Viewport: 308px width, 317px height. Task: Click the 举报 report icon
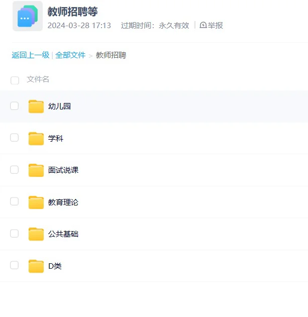[203, 25]
